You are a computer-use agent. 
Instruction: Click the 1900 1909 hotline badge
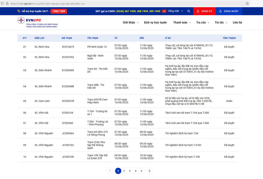(x=59, y=11)
